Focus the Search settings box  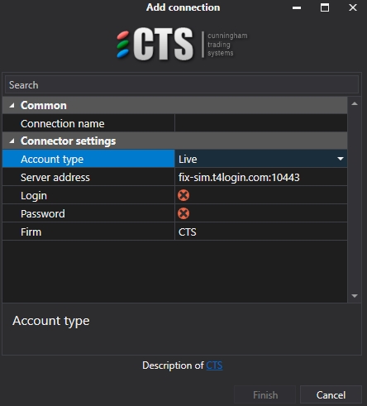click(182, 85)
